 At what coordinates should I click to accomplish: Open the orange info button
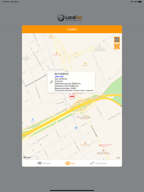coord(117,46)
